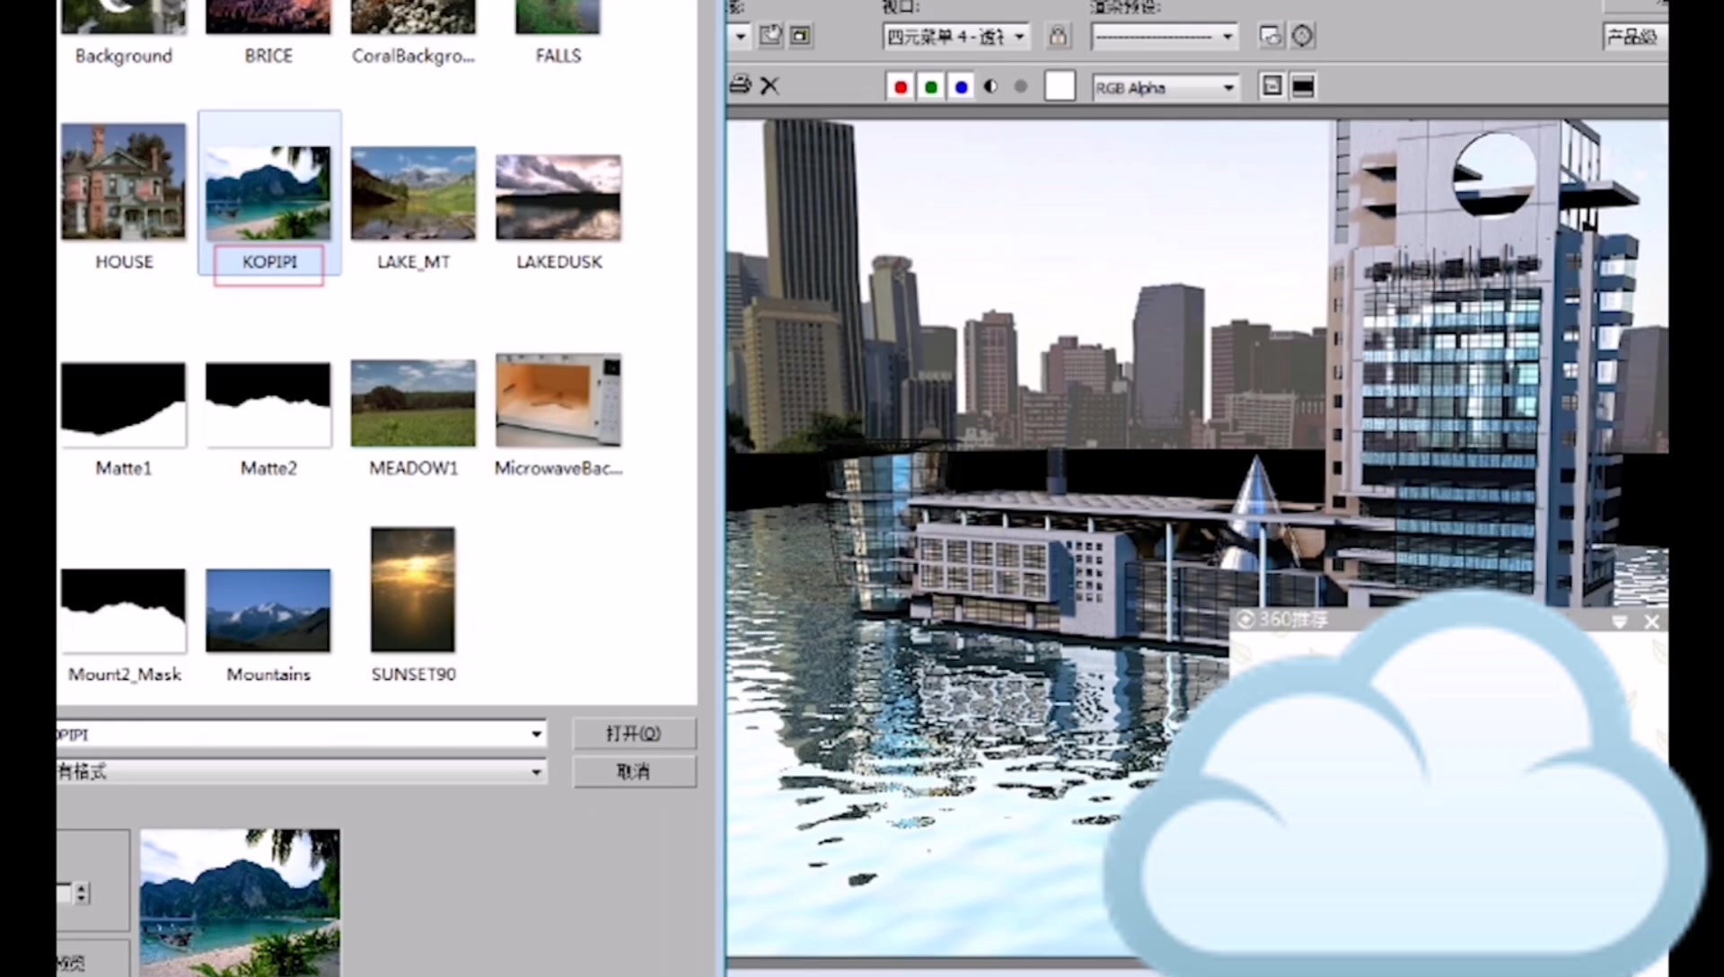The width and height of the screenshot is (1724, 977).
Task: Toggle the red channel display
Action: click(x=900, y=87)
